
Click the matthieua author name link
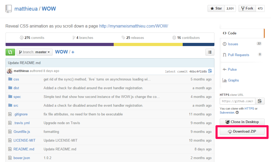[x=21, y=71]
